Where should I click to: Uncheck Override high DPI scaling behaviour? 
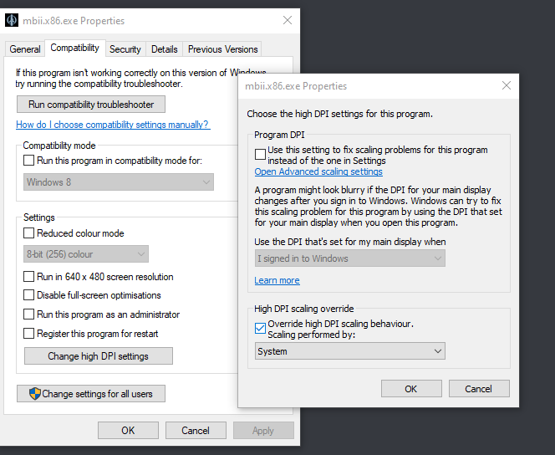tap(260, 329)
